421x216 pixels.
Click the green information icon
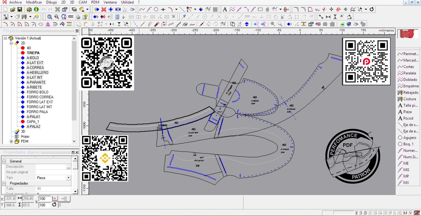(x=36, y=10)
